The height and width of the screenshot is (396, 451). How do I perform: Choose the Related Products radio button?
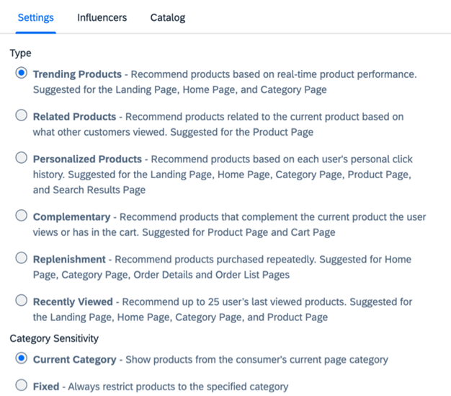click(22, 115)
